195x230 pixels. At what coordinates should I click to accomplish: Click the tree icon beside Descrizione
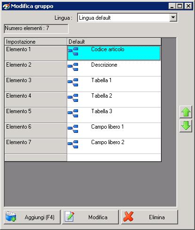pyautogui.click(x=73, y=67)
